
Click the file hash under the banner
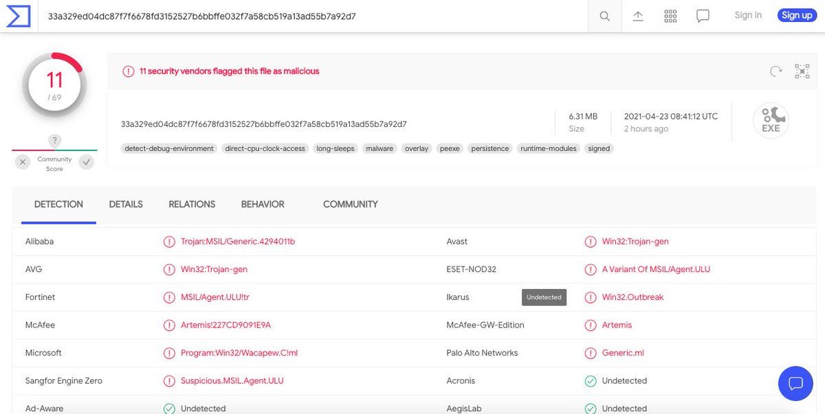click(264, 124)
